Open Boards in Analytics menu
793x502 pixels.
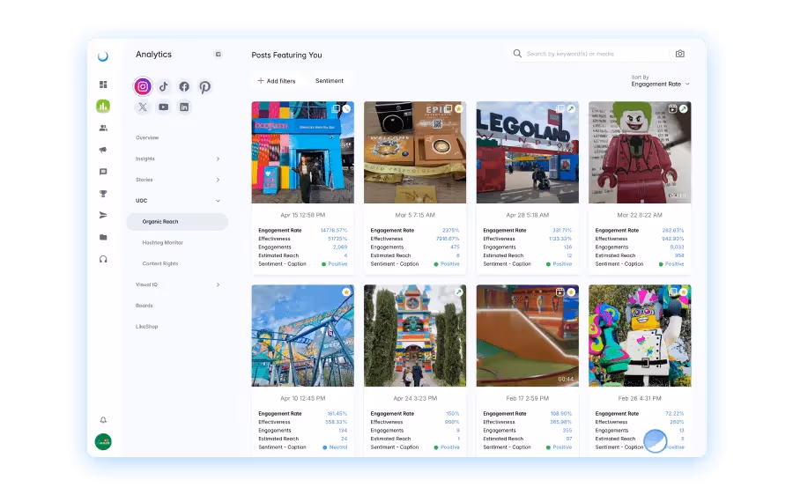click(145, 306)
